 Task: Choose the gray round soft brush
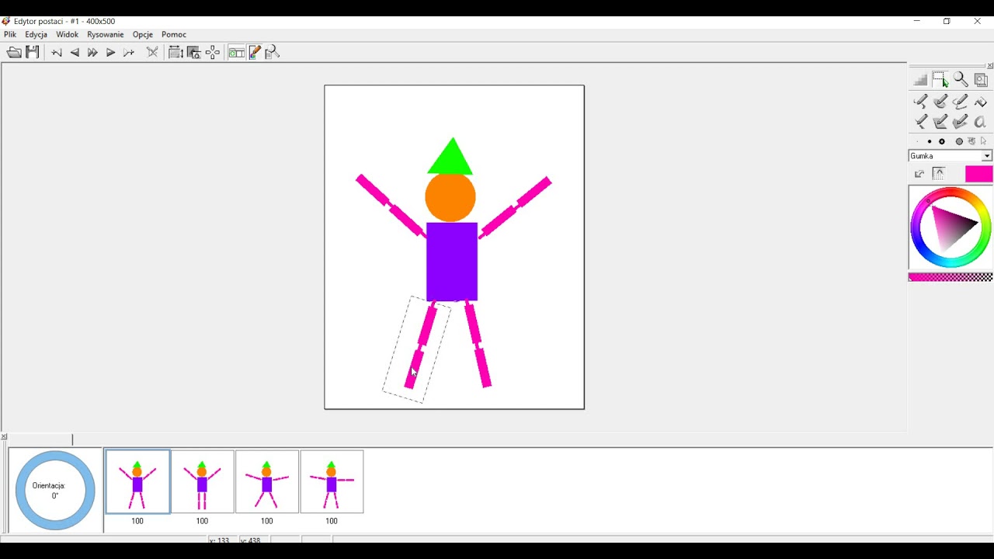coord(959,142)
